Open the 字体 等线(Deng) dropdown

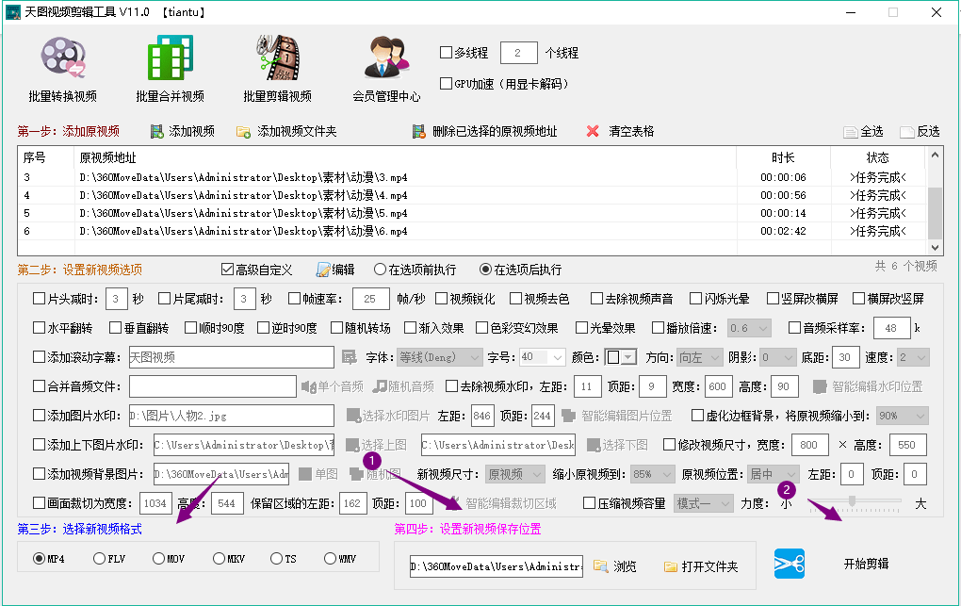click(x=439, y=357)
